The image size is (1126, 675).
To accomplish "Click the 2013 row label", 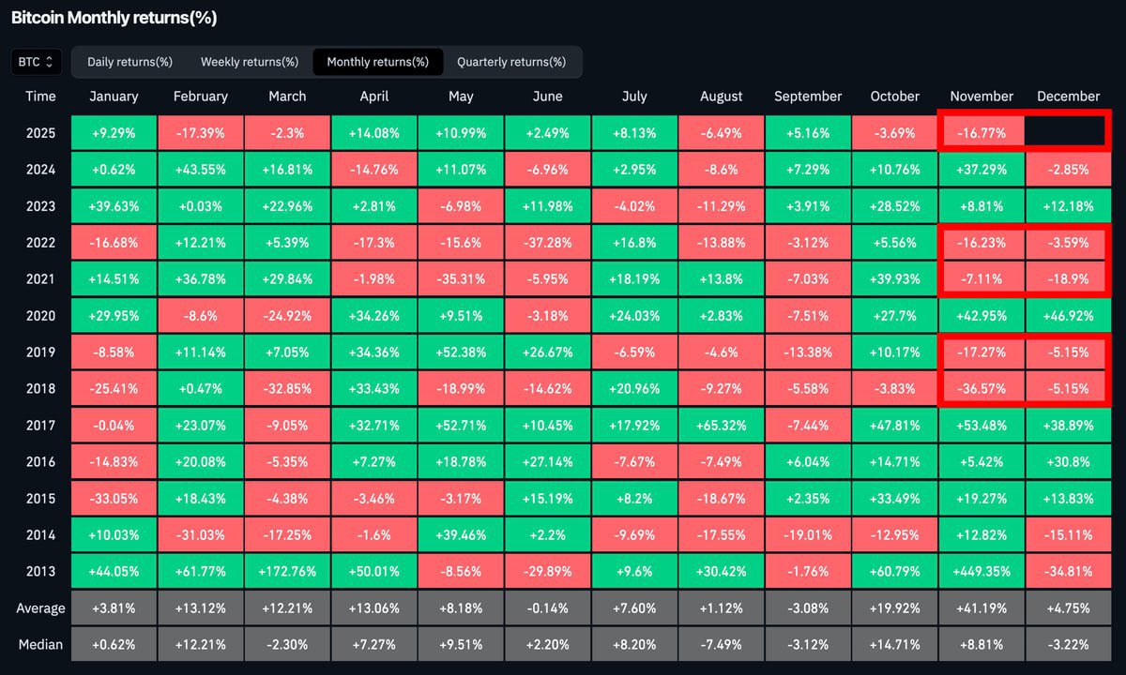I will (x=41, y=571).
